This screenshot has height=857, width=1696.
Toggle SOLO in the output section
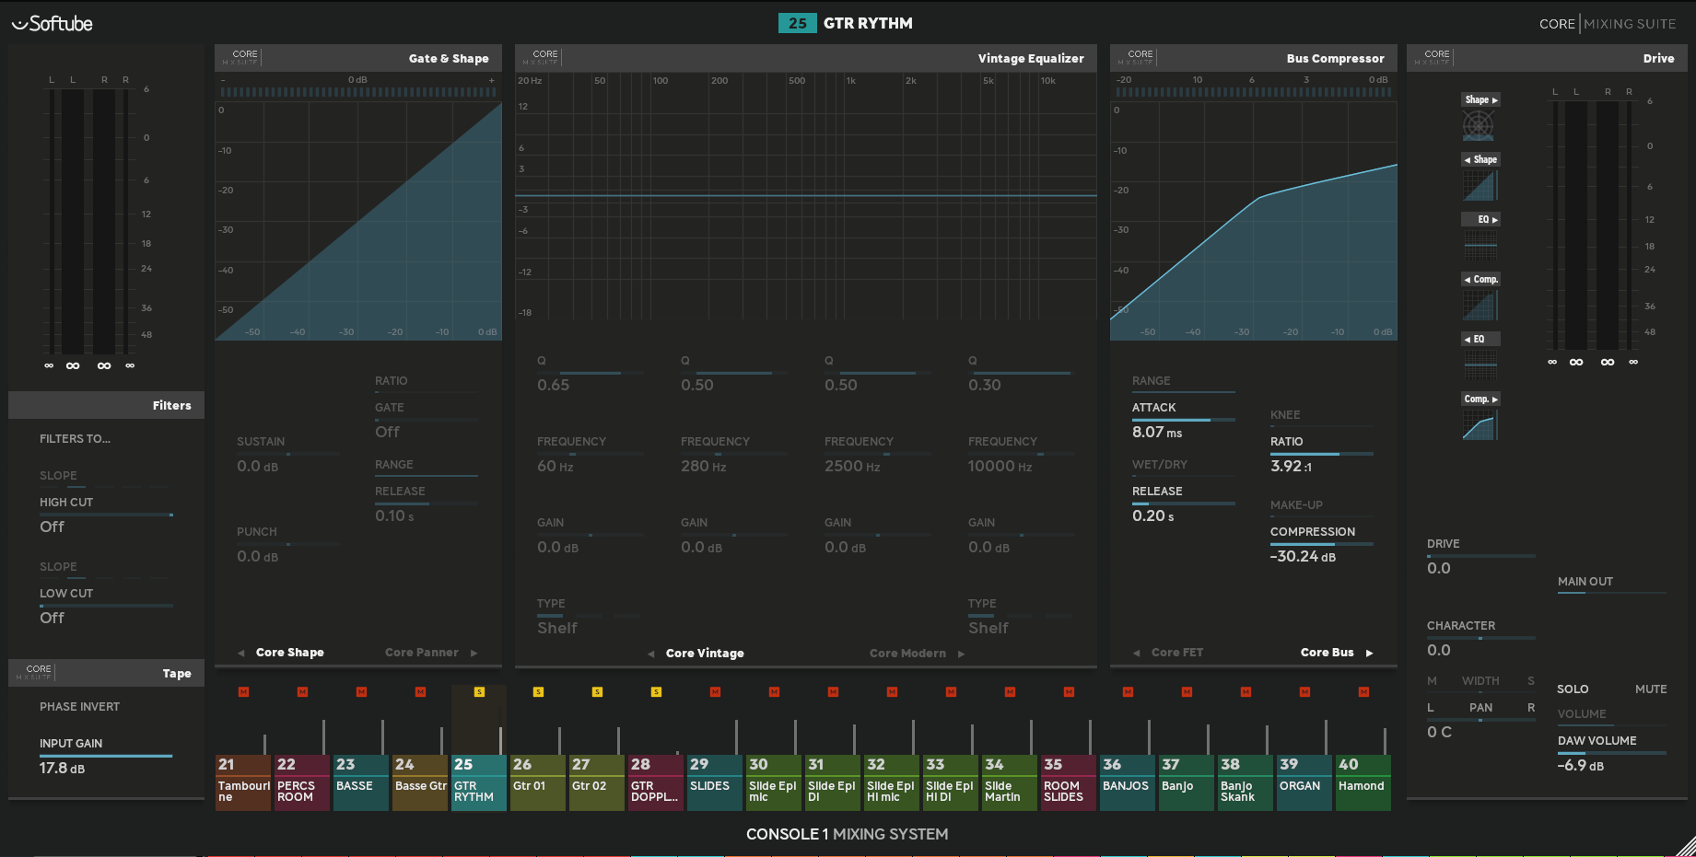click(1573, 689)
